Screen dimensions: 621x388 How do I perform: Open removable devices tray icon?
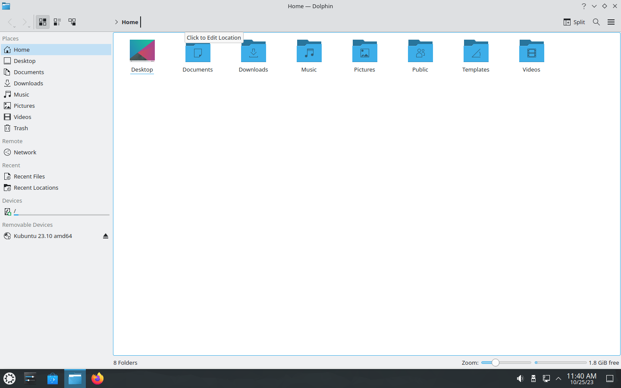click(x=533, y=379)
